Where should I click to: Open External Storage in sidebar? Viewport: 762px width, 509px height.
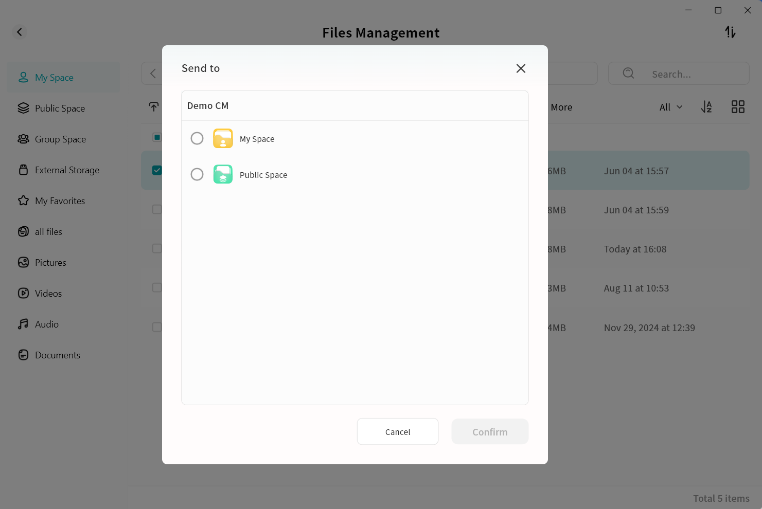67,170
